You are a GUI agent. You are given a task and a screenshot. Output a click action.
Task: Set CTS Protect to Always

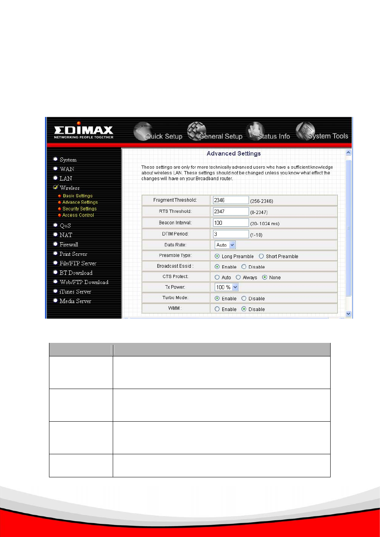point(238,277)
